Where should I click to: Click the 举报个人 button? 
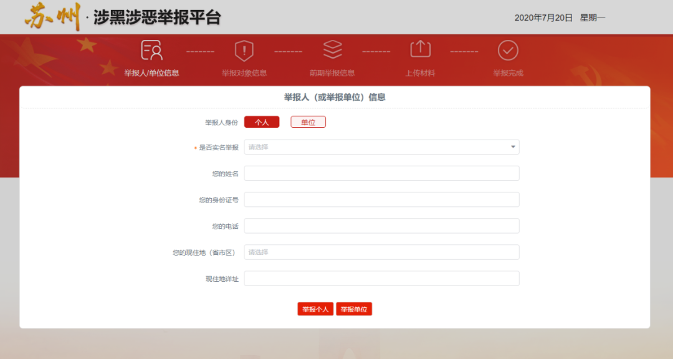(315, 309)
